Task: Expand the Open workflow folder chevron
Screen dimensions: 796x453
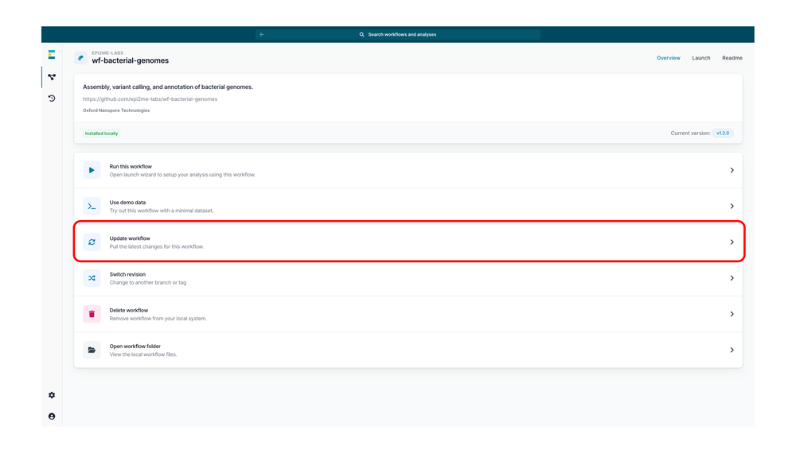Action: 732,350
